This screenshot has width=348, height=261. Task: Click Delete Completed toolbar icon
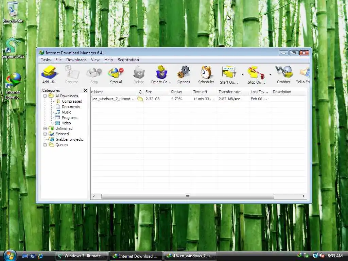(x=161, y=75)
